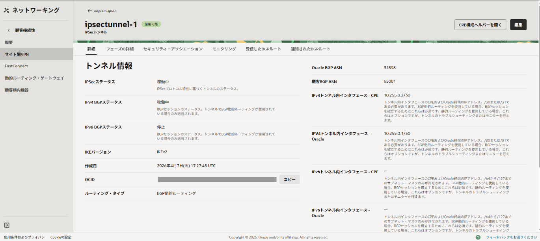Image resolution: width=540 pixels, height=241 pixels.
Task: Copy the OCID with コピー button
Action: [290, 180]
